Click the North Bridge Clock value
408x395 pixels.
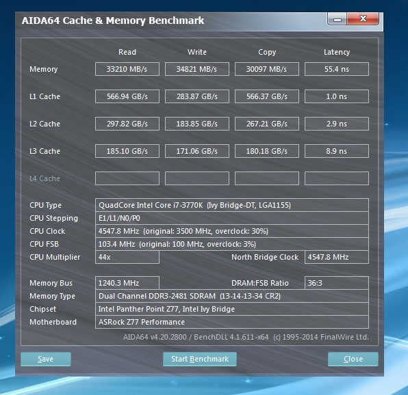coord(337,257)
